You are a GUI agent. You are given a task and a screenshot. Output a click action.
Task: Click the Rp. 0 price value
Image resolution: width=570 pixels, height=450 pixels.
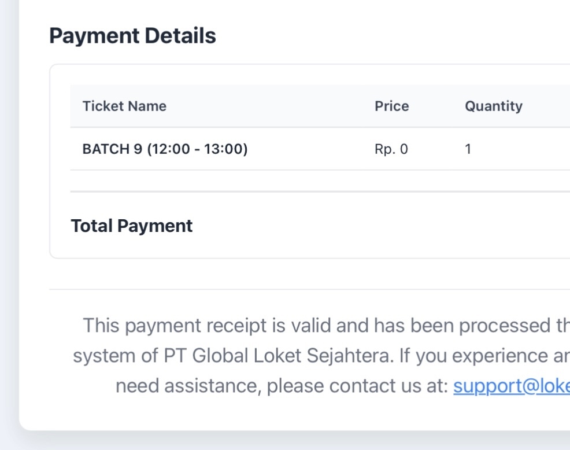391,149
